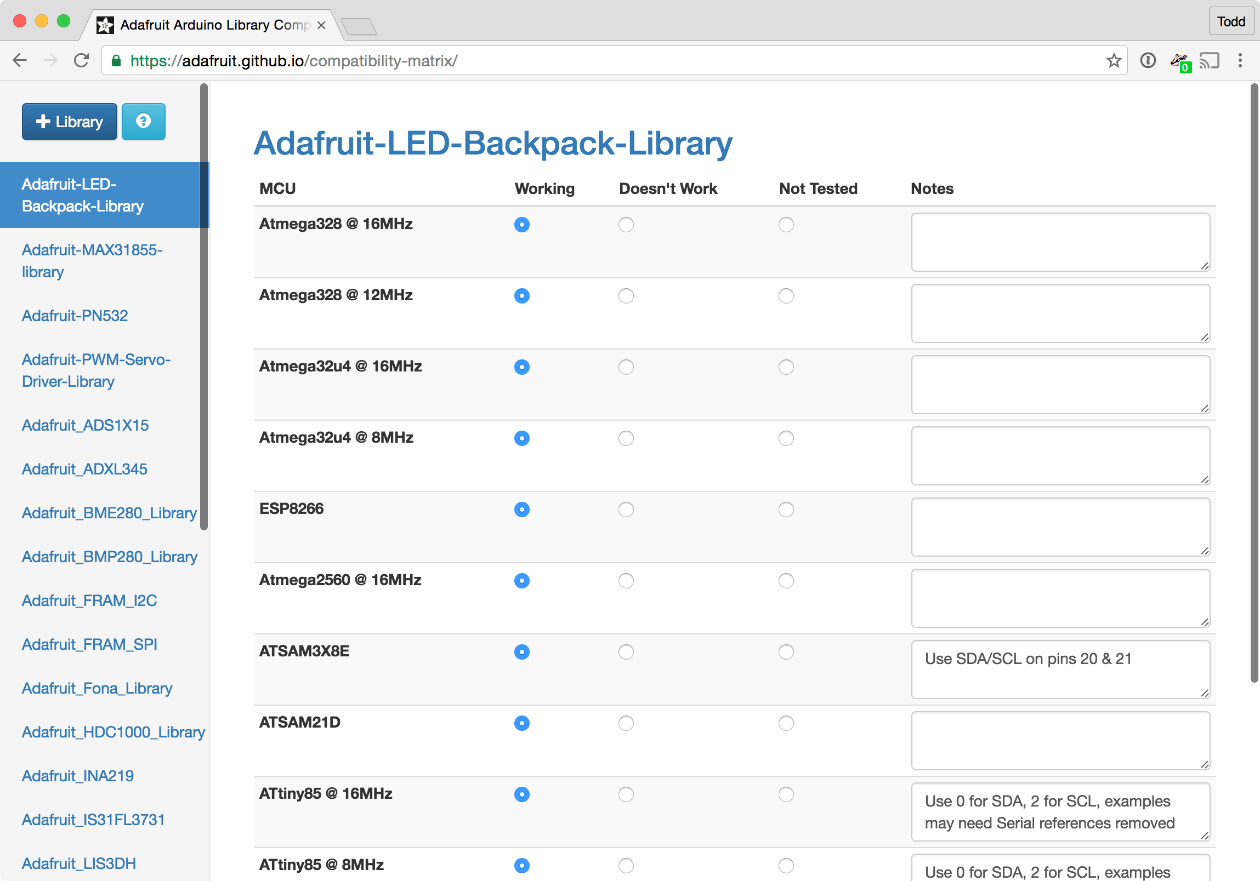Close the Adafruit Arduino Library tab
The image size is (1260, 881).
pos(322,25)
